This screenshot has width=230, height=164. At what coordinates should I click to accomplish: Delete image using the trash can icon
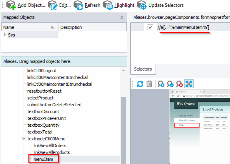(149, 84)
